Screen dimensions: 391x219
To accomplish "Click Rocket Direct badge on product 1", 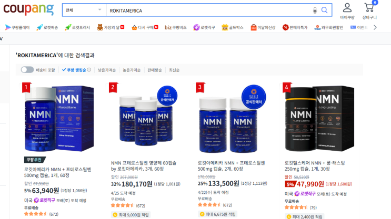I will [44, 200].
